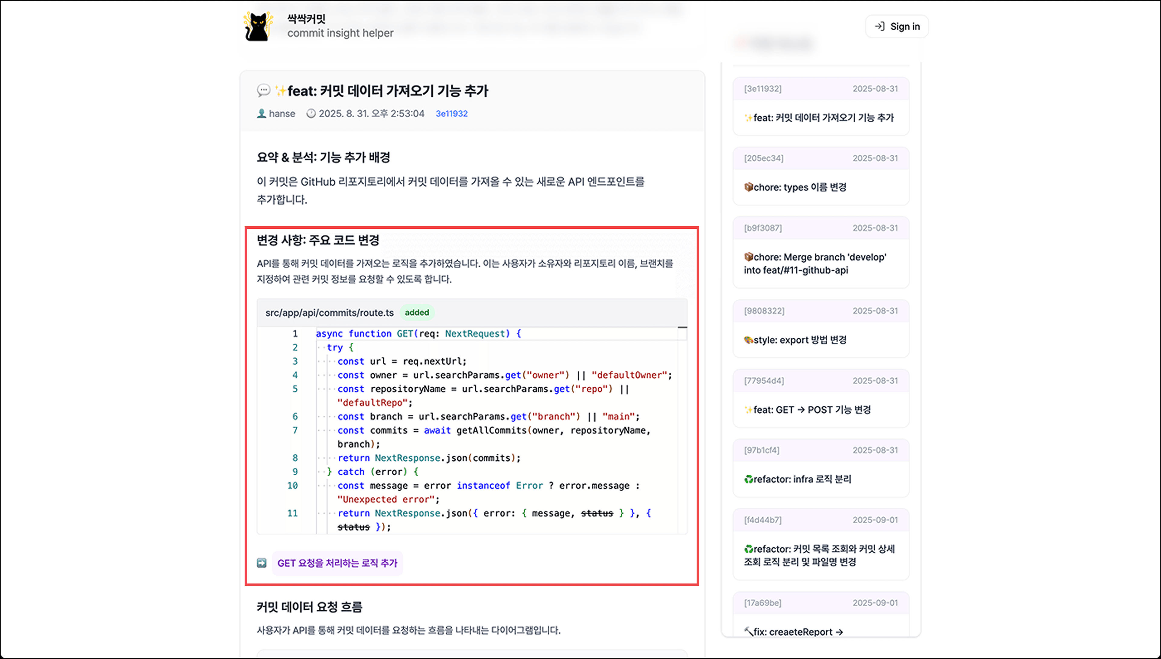1161x659 pixels.
Task: Expand "GET 요청을 처리하는 로직 추가" section
Action: [337, 563]
